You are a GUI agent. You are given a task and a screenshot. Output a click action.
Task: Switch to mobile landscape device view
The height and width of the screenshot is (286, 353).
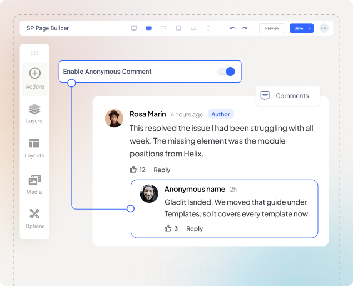point(193,28)
